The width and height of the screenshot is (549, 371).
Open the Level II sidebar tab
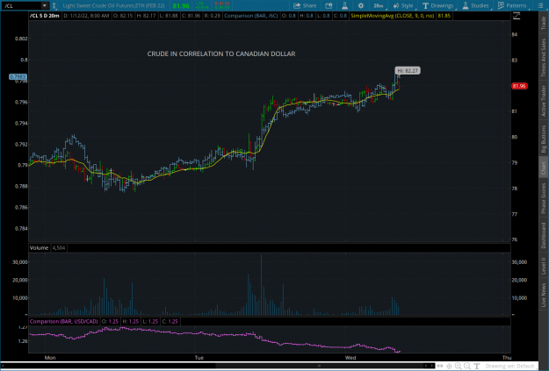(544, 266)
